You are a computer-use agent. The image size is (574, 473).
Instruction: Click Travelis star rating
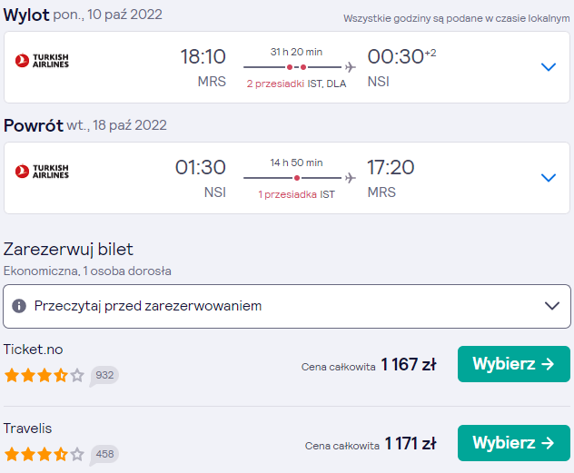click(45, 454)
